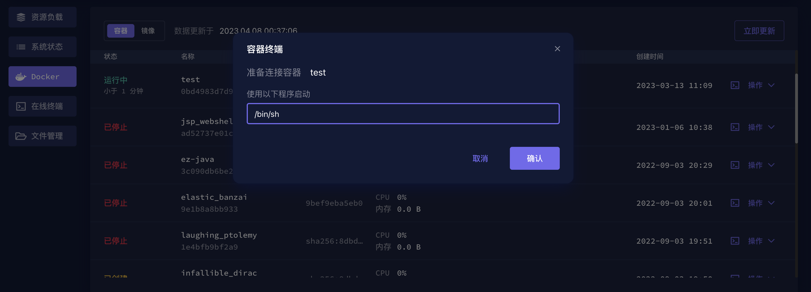Click 取消 to cancel the dialog
811x292 pixels.
pyautogui.click(x=480, y=158)
